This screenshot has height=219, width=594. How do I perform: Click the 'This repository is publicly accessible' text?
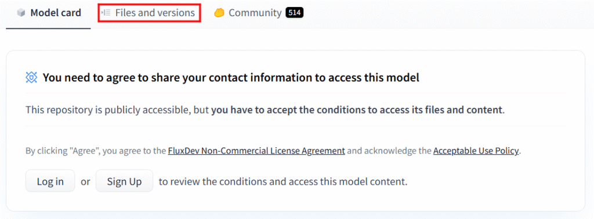pos(108,110)
